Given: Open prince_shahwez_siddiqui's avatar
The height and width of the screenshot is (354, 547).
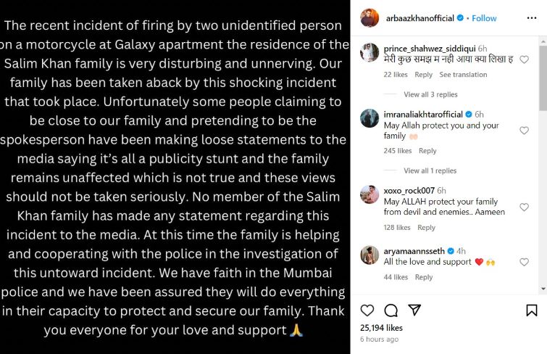Looking at the screenshot, I should click(369, 52).
